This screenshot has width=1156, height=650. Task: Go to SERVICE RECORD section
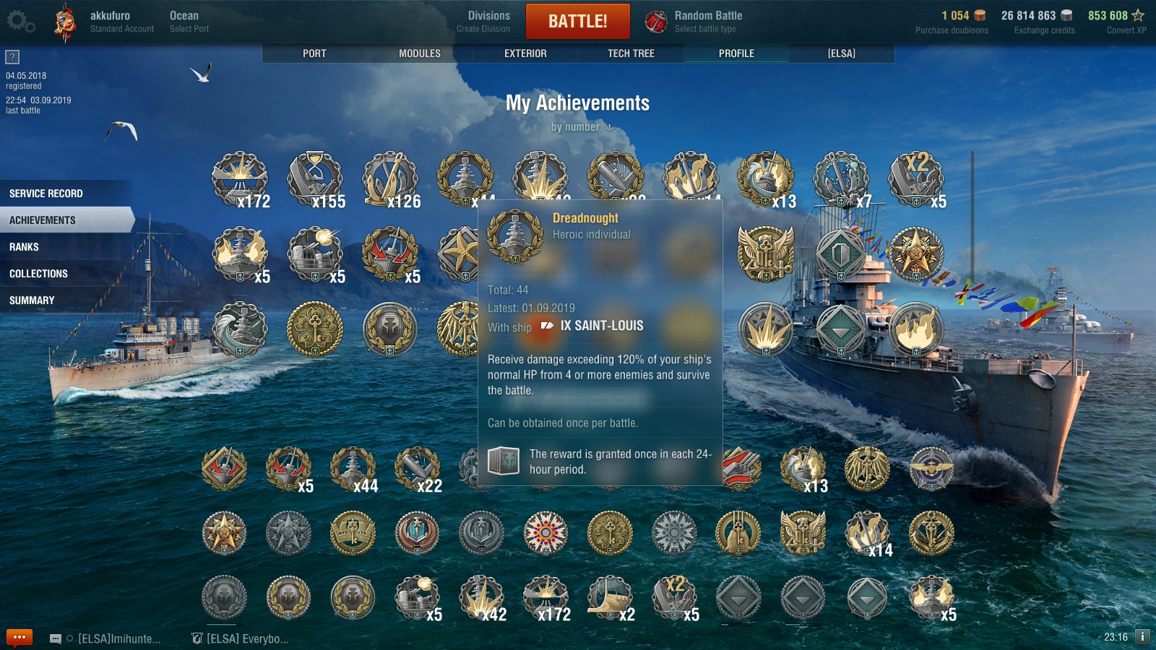[66, 194]
